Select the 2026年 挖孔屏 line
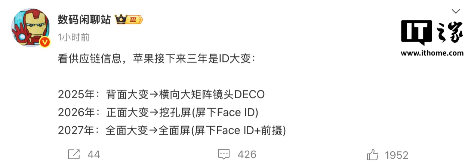Screen dimensions: 474x167 click(158, 112)
